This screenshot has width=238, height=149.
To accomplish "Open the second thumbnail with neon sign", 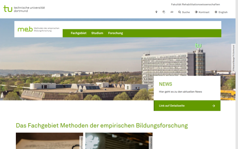I will pyautogui.click(x=119, y=141).
